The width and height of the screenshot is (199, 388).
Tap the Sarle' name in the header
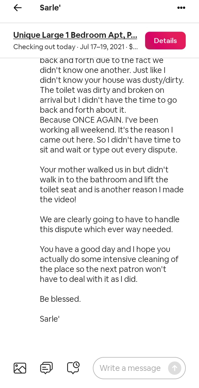coord(50,8)
